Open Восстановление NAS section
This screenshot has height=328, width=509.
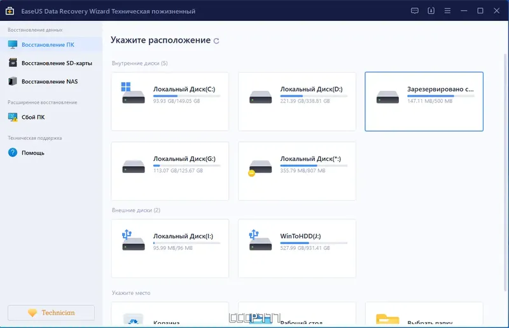coord(52,81)
